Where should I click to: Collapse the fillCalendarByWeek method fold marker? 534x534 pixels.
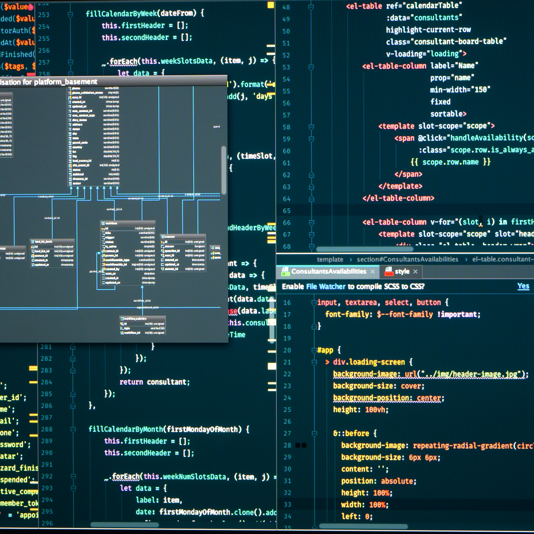pos(70,14)
